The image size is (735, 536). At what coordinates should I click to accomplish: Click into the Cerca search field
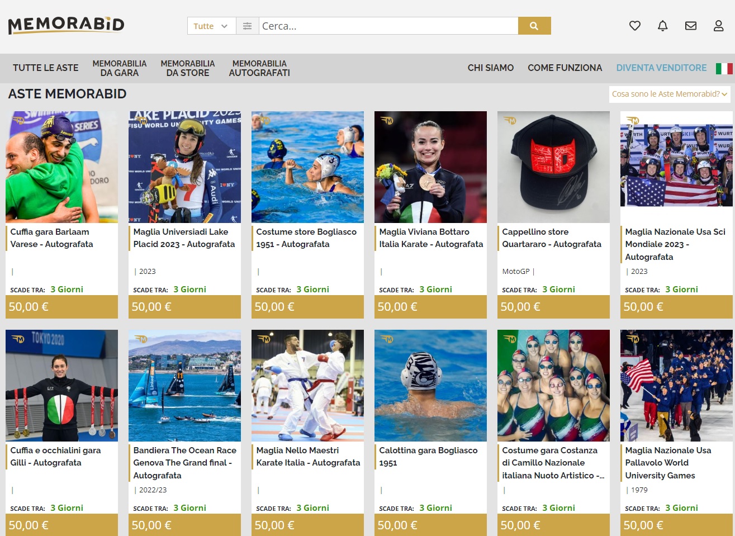click(388, 26)
